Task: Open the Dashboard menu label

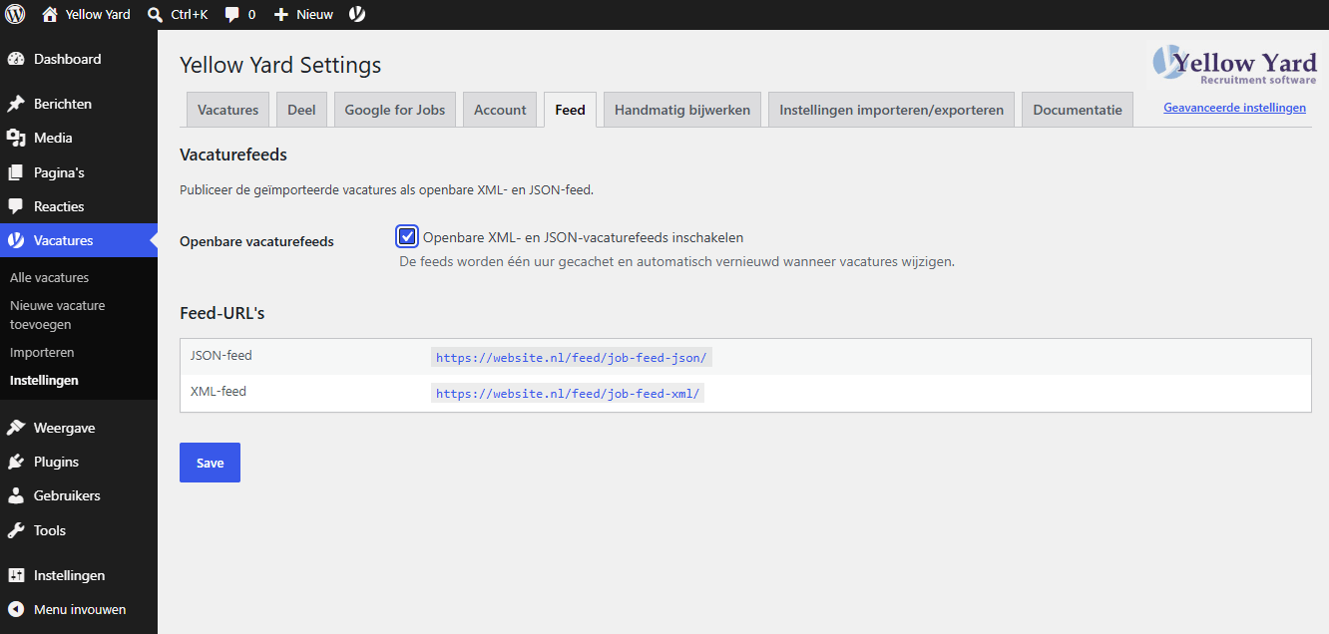Action: coord(67,59)
